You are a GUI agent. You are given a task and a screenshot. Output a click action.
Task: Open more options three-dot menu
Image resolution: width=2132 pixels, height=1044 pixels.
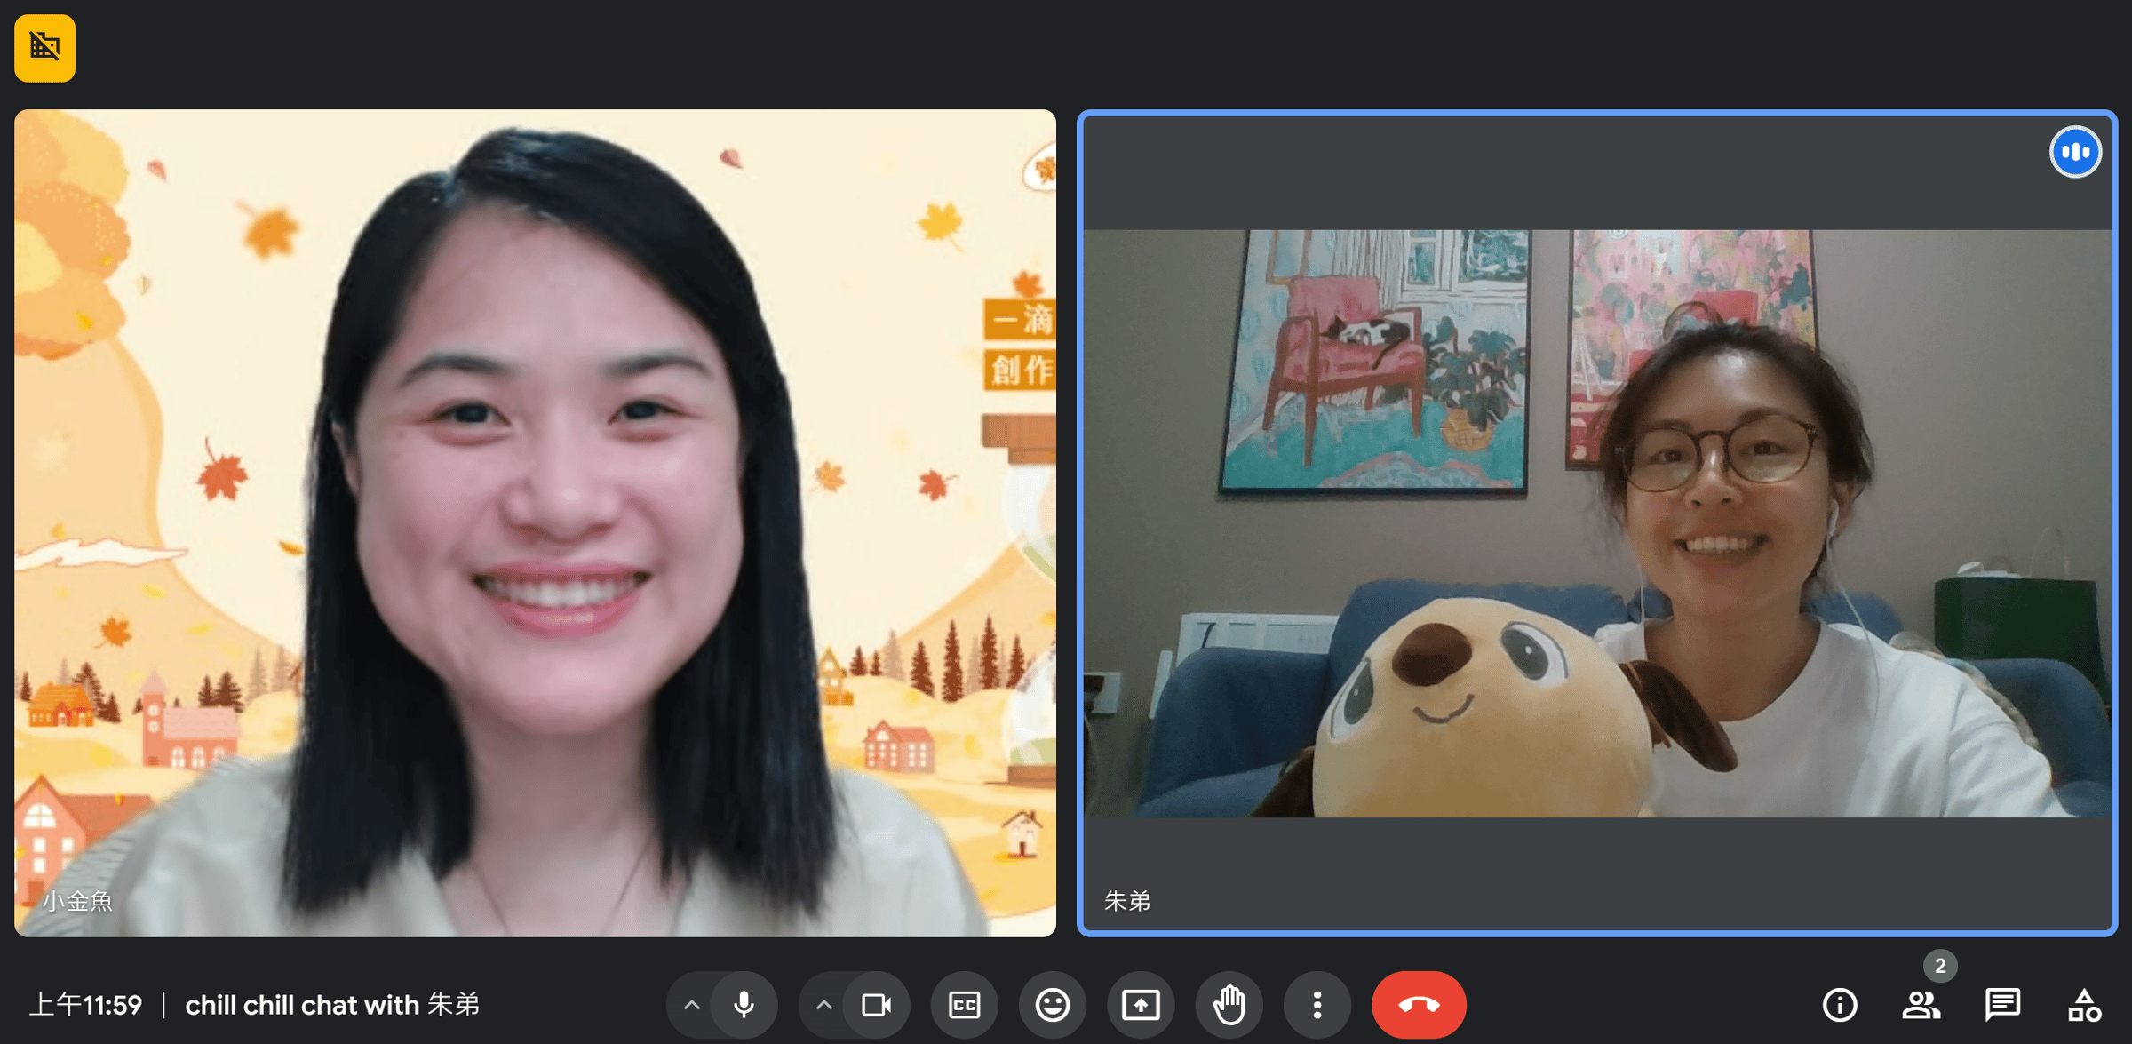click(x=1317, y=1005)
